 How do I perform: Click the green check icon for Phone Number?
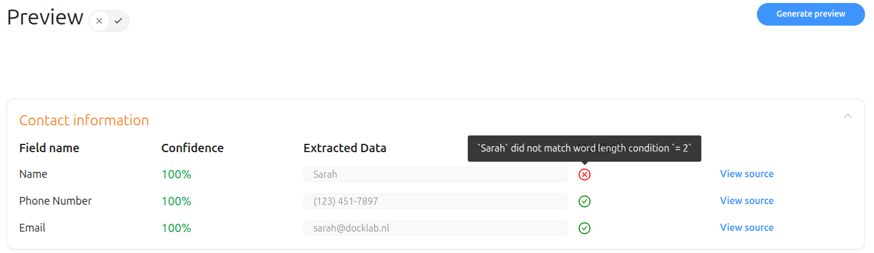585,202
